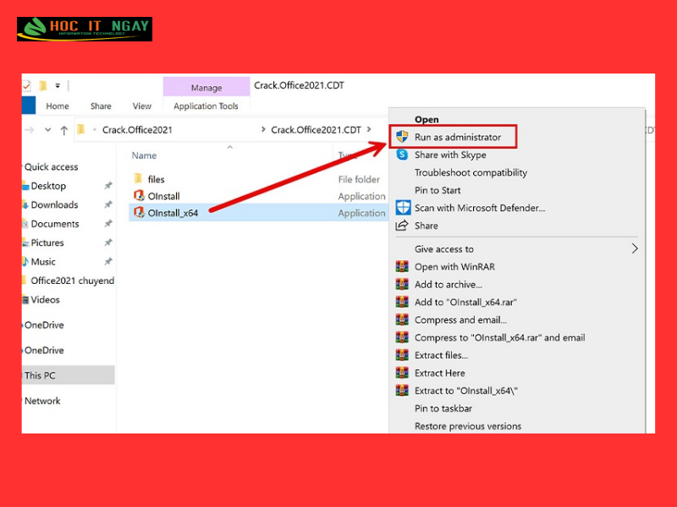Choose Share with Skype

coord(450,155)
